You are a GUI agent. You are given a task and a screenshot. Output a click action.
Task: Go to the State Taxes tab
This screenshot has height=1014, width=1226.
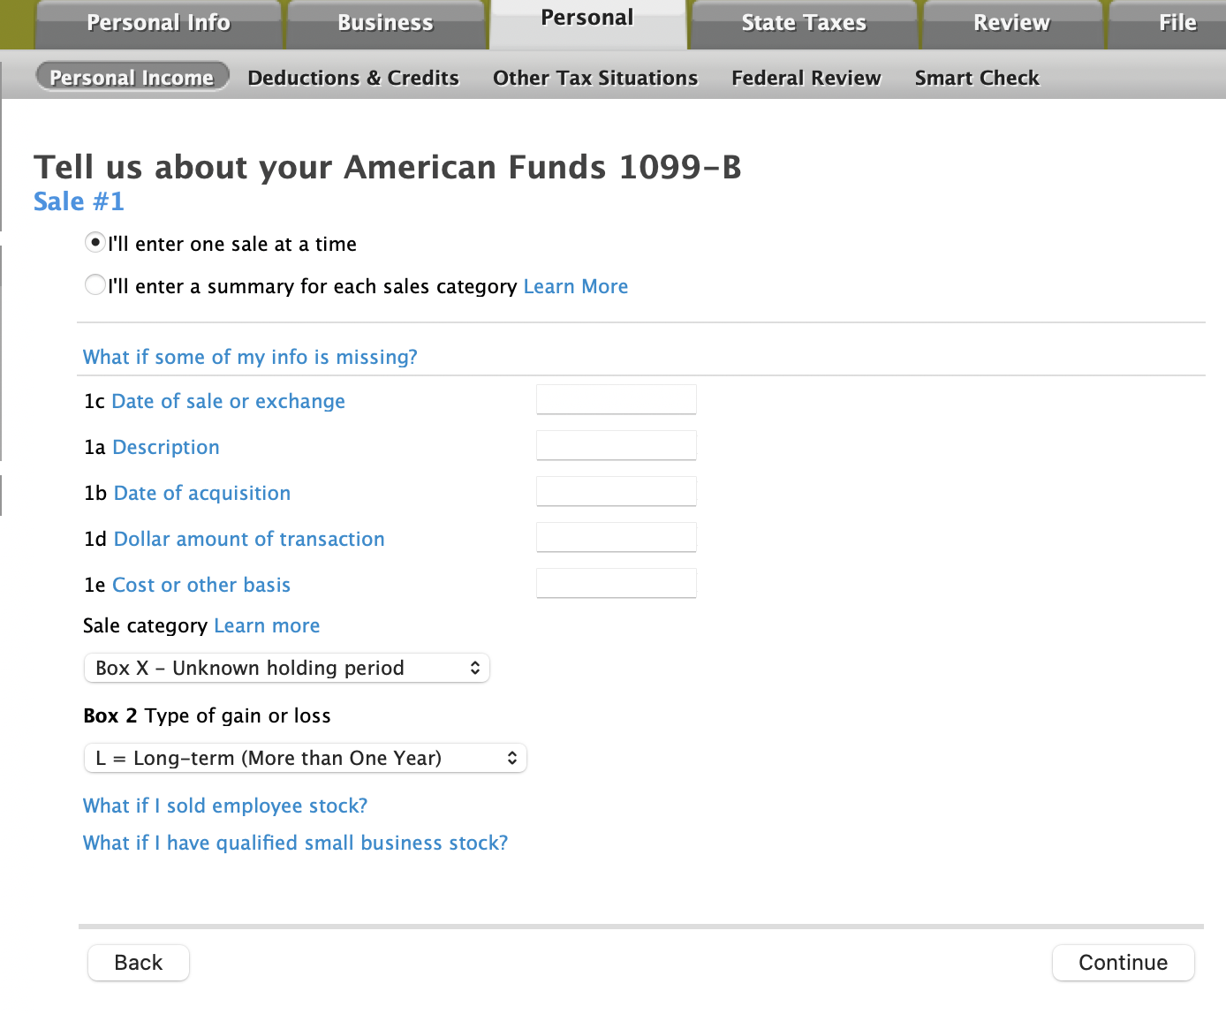coord(804,24)
